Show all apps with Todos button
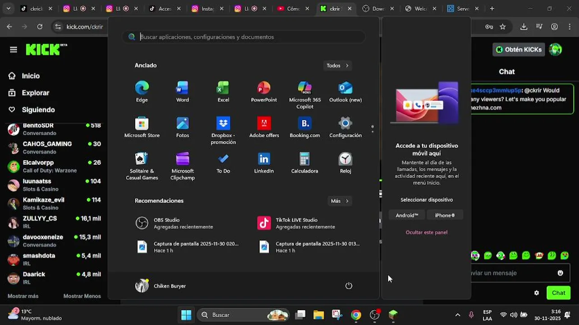The image size is (579, 325). point(338,65)
